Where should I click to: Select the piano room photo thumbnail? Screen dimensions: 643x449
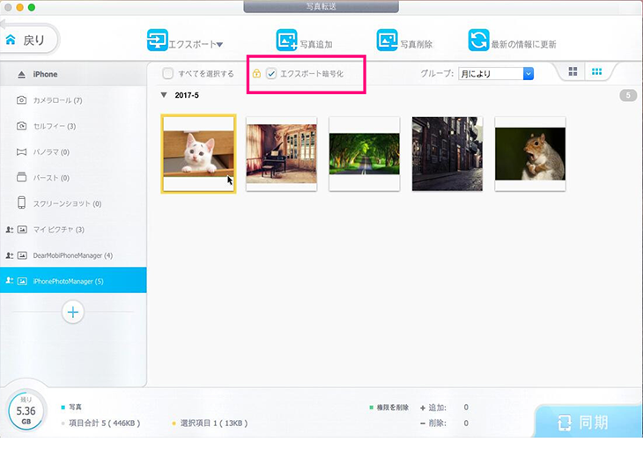(281, 154)
